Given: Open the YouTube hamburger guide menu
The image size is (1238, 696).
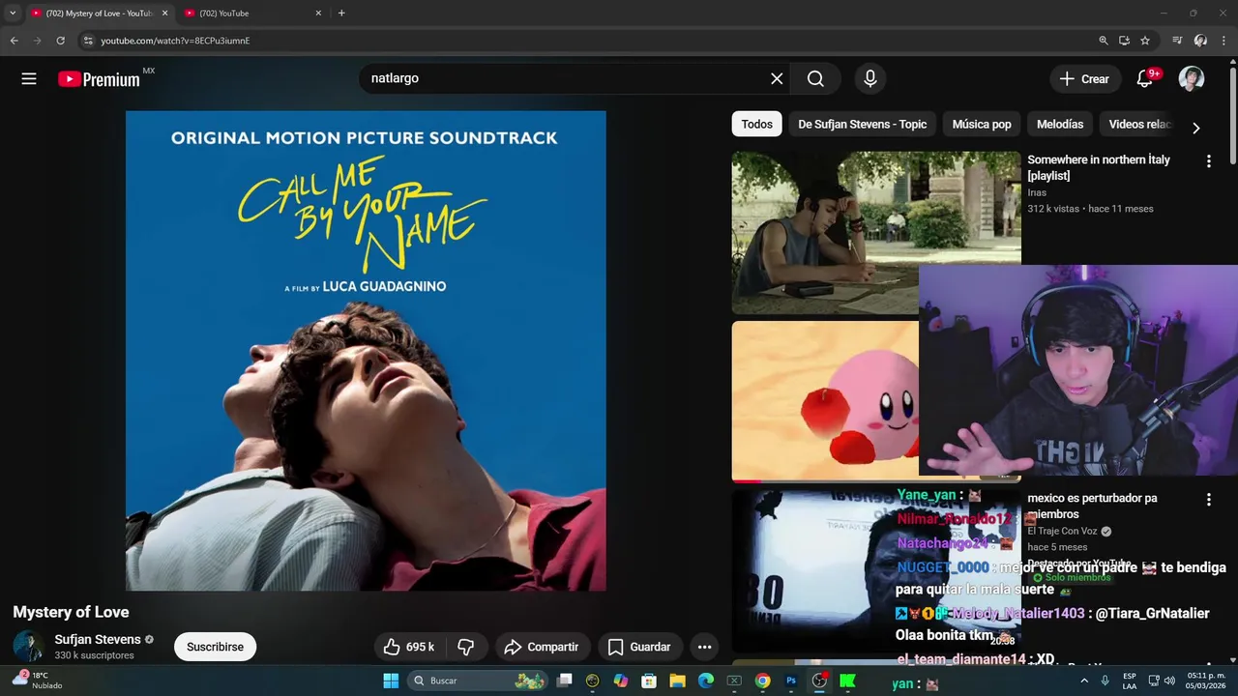Looking at the screenshot, I should coord(29,79).
